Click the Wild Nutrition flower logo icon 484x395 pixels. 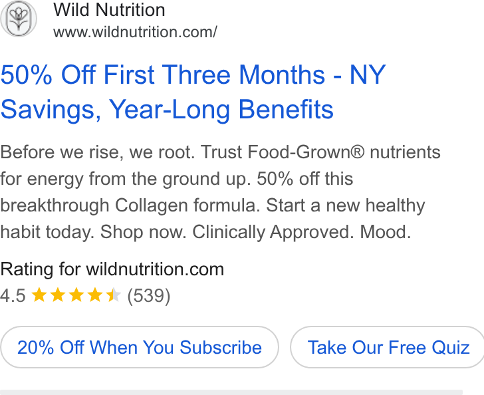(x=19, y=19)
